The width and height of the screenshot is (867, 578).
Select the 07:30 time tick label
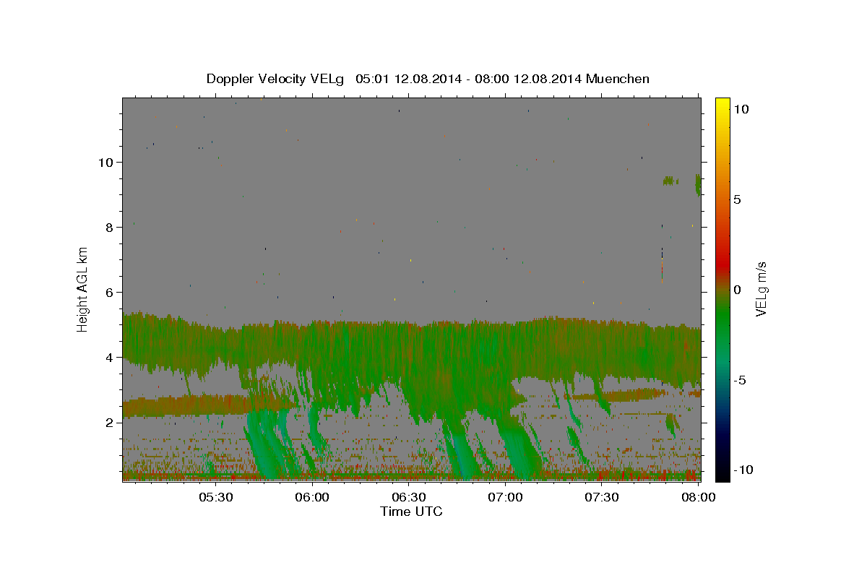602,497
